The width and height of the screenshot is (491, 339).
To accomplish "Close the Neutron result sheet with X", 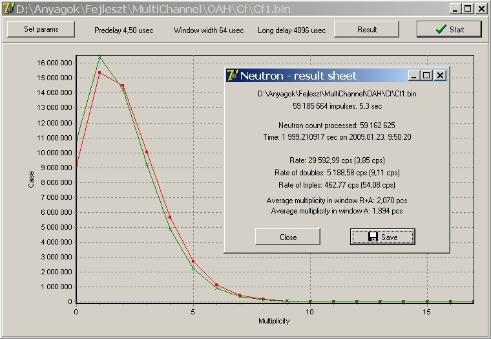I will pyautogui.click(x=439, y=75).
